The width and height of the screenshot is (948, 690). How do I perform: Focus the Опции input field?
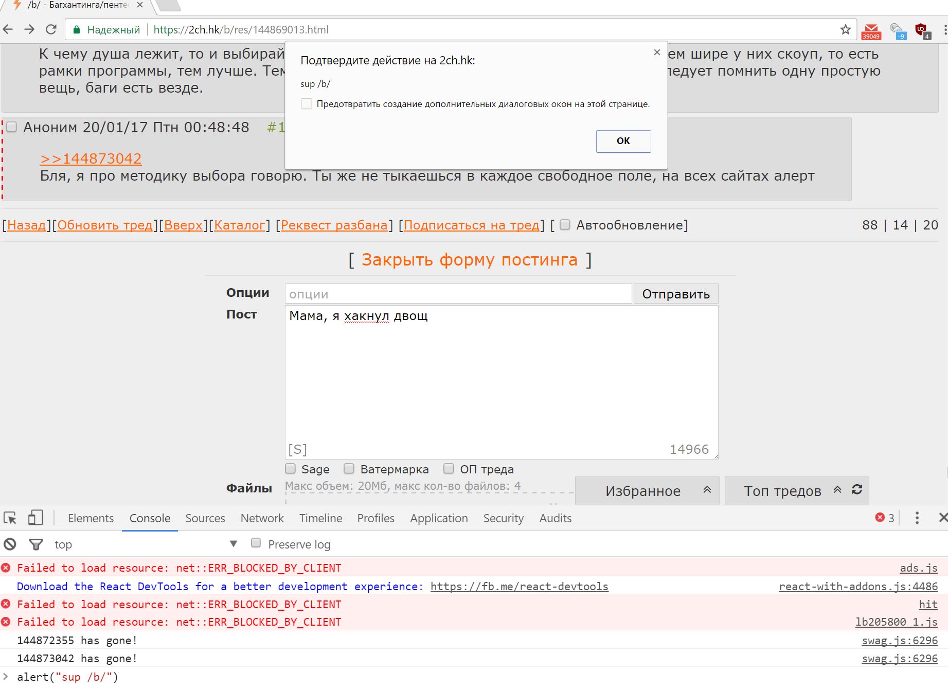point(458,294)
